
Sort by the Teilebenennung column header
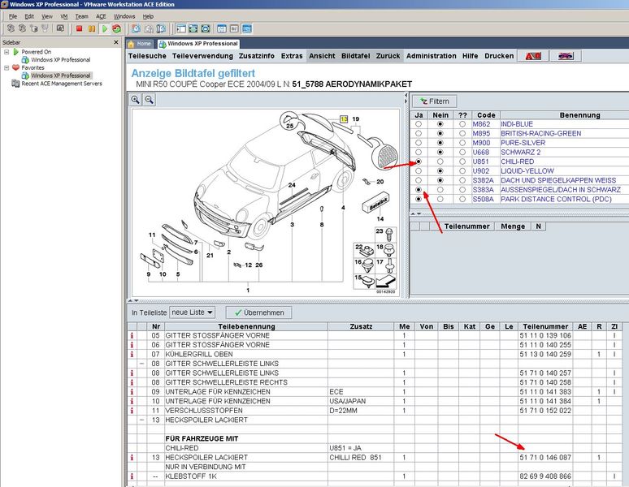246,326
